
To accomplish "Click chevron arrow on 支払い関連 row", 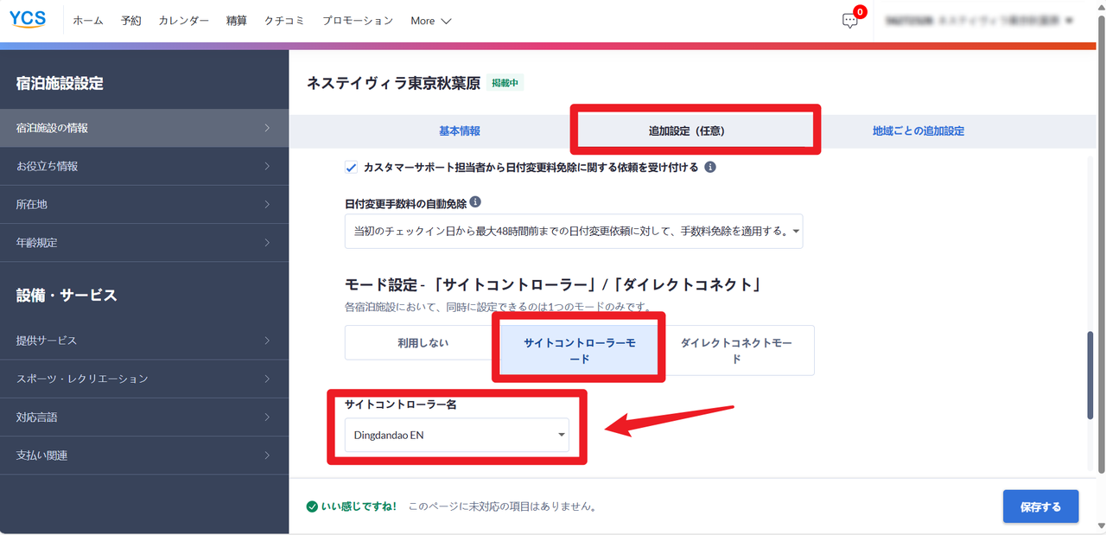I will [x=267, y=455].
